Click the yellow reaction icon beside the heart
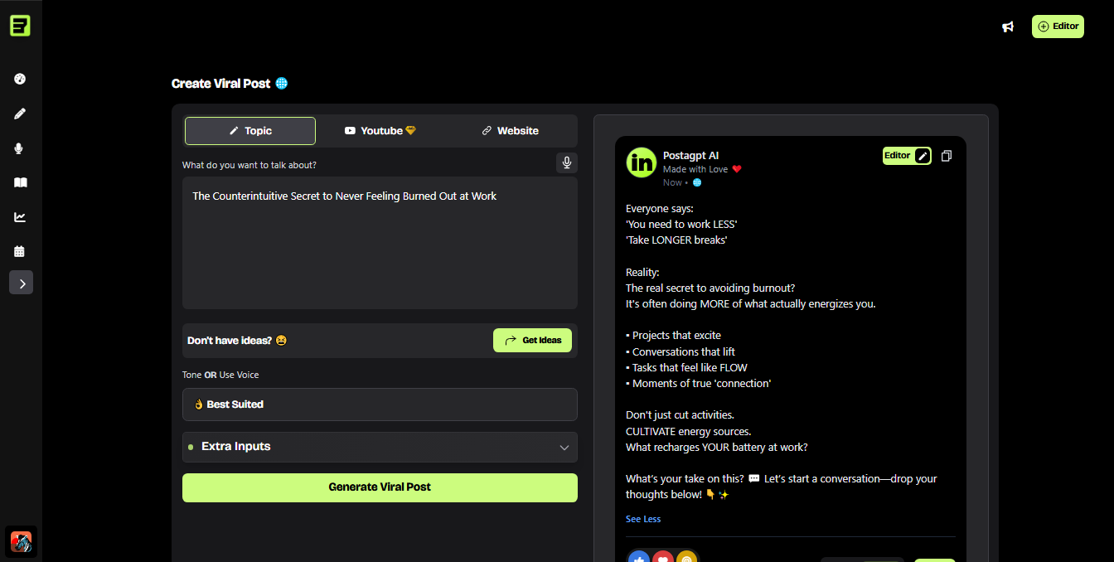The width and height of the screenshot is (1114, 562). [x=686, y=559]
